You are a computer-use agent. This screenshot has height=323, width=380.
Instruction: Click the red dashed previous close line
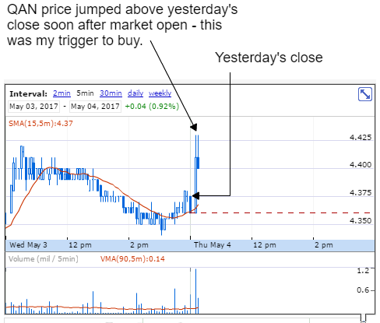coord(286,212)
